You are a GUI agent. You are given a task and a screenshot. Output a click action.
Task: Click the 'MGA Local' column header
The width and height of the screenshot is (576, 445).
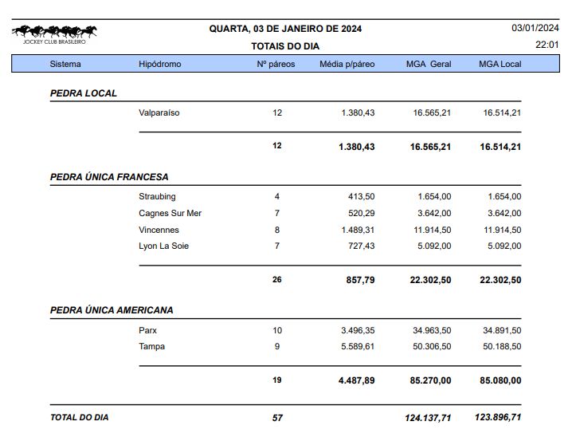pyautogui.click(x=500, y=64)
